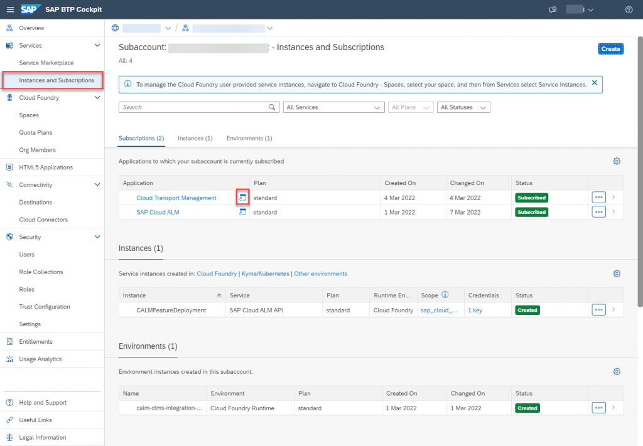The width and height of the screenshot is (643, 446).
Task: Expand SAP Cloud ALM row details arrow
Action: [613, 212]
